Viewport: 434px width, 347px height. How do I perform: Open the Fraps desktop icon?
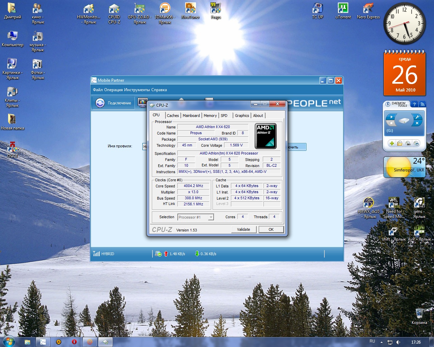[x=216, y=11]
